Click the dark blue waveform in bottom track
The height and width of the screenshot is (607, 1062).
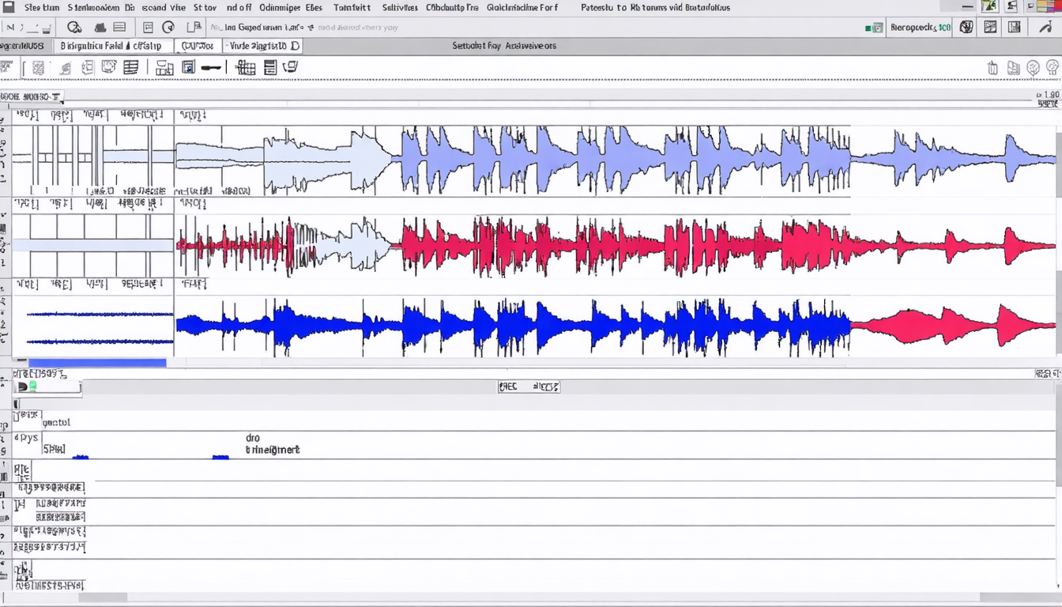(512, 324)
